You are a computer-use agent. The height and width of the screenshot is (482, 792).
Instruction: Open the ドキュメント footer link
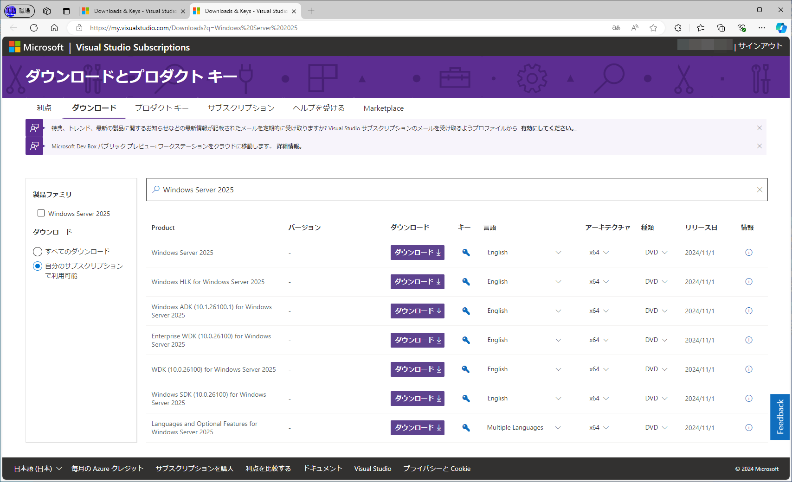click(323, 469)
